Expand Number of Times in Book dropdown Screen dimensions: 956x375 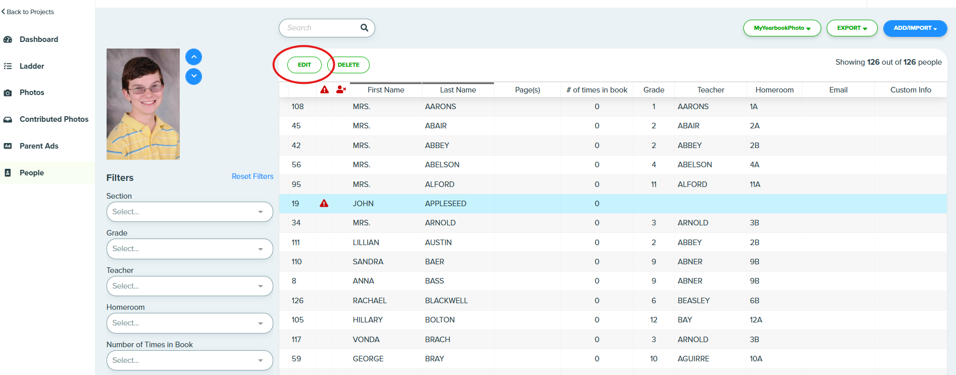[x=189, y=360]
